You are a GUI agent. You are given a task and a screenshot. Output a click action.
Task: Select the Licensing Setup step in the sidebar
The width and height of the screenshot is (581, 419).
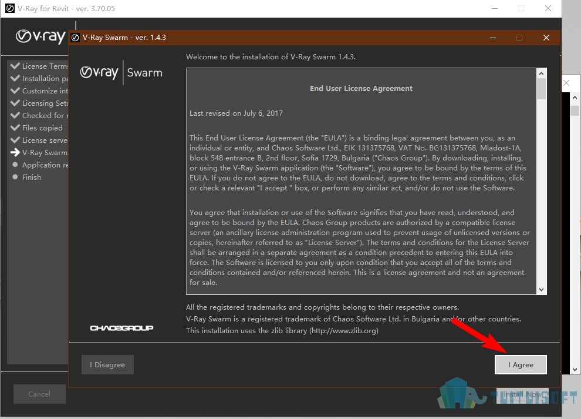coord(45,103)
